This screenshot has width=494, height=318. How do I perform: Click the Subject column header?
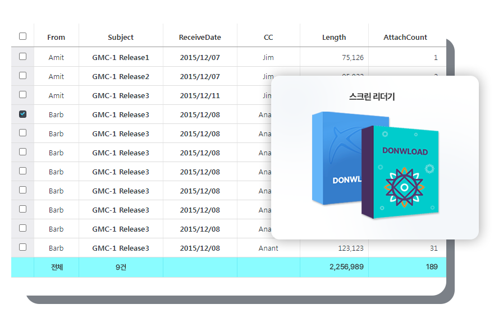point(121,38)
